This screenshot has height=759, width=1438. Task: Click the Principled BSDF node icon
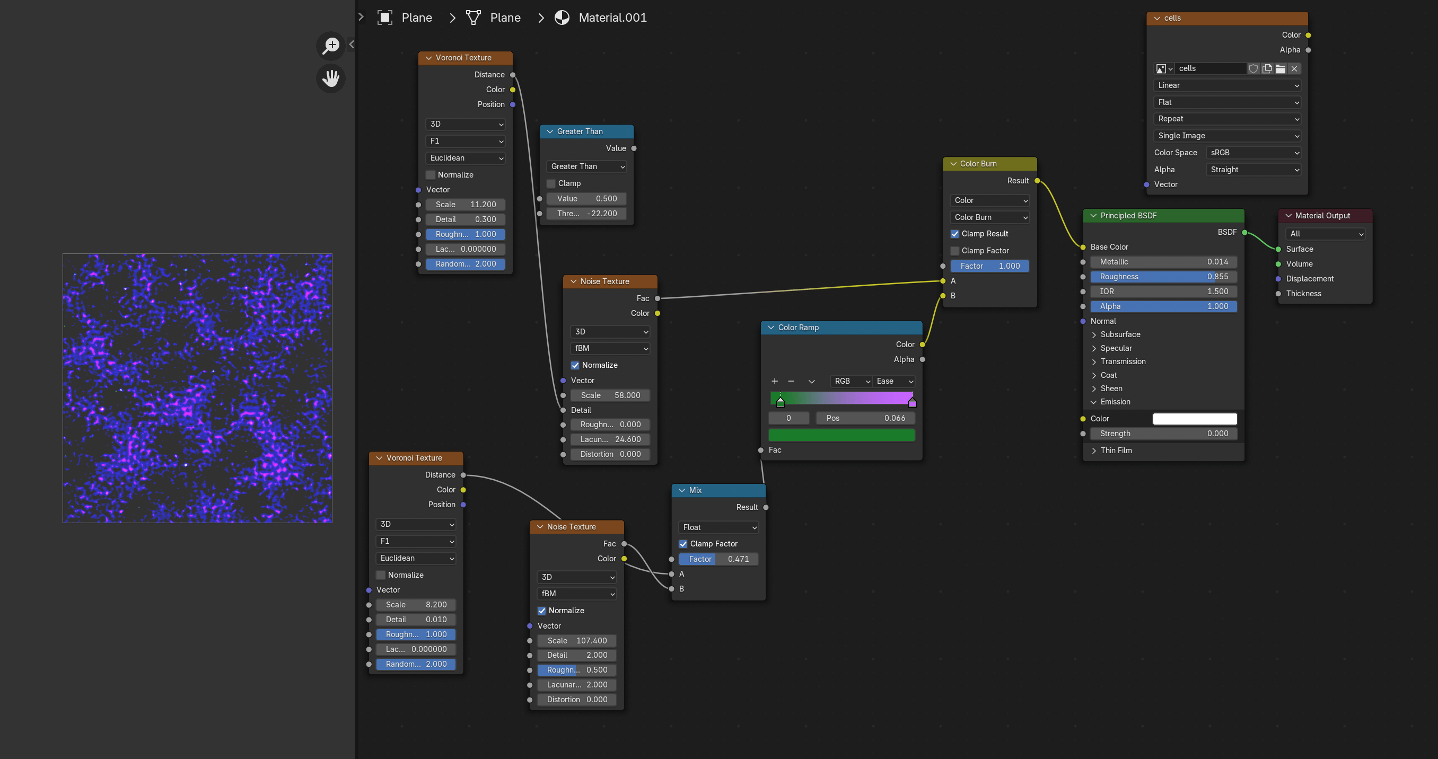[x=1092, y=215]
